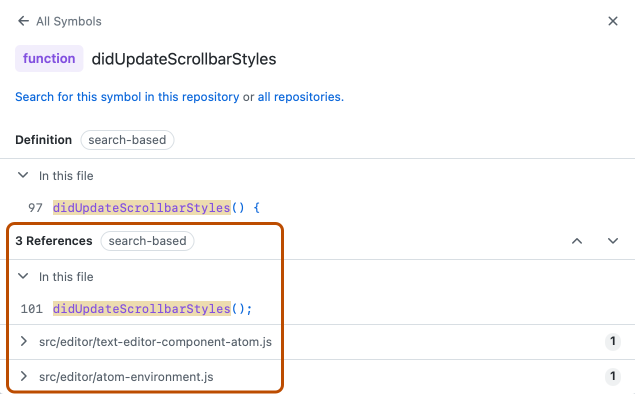
Task: Expand references in src/editor/atom-environment.js
Action: pyautogui.click(x=23, y=376)
